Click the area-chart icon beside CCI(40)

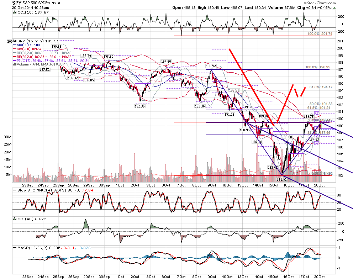15,219
